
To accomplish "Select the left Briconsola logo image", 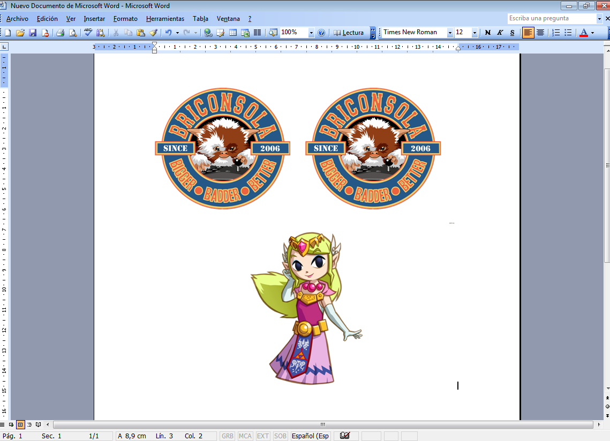I will [x=223, y=148].
